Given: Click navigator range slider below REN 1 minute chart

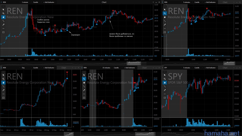Looking at the screenshot, I should click(x=134, y=63).
